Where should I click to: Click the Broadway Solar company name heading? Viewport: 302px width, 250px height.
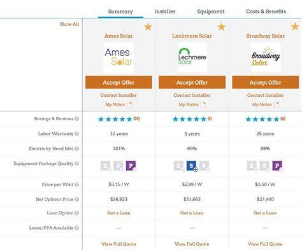coord(265,36)
